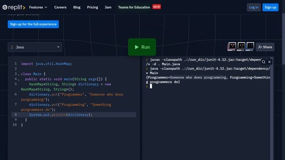Click the Replit logo

(x=14, y=7)
